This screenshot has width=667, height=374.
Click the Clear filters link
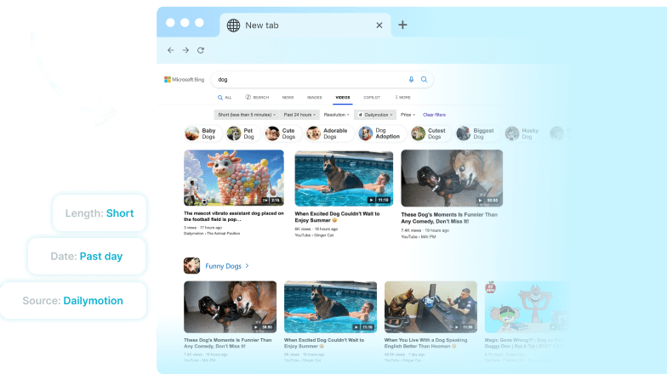pos(434,114)
